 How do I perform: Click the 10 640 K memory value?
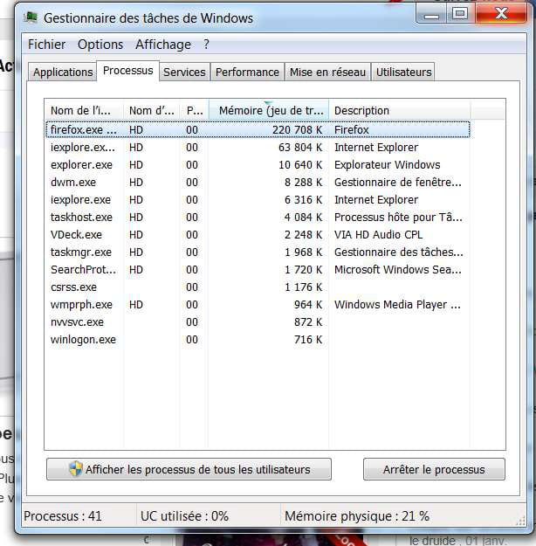click(300, 165)
